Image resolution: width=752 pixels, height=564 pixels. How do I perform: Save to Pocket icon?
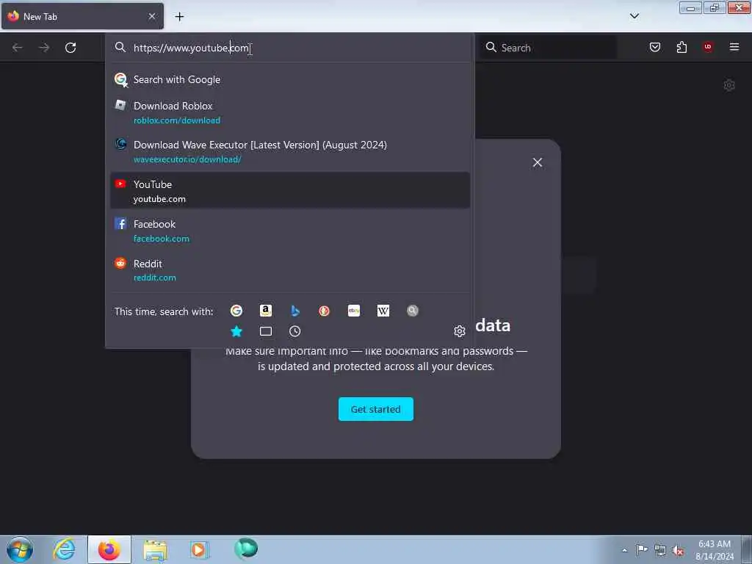click(655, 47)
